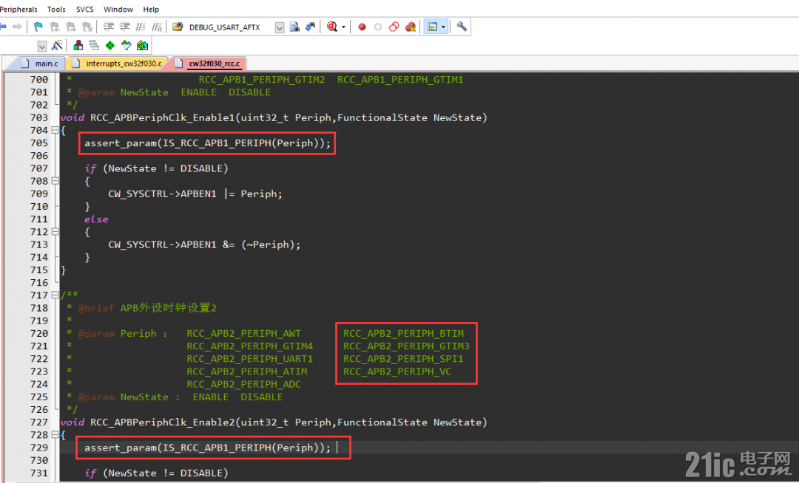Click the RCC_APB2_PERIPH_ADC comment text
Image resolution: width=799 pixels, height=483 pixels.
pos(243,384)
